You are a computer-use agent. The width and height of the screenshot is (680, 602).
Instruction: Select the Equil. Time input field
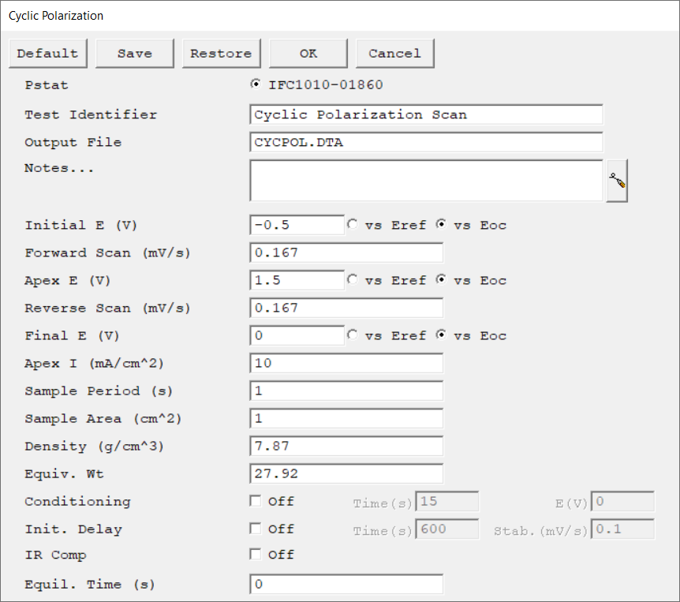(x=346, y=584)
